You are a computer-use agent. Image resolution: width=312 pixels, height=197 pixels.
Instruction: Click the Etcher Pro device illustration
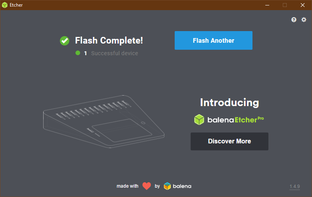[103, 122]
